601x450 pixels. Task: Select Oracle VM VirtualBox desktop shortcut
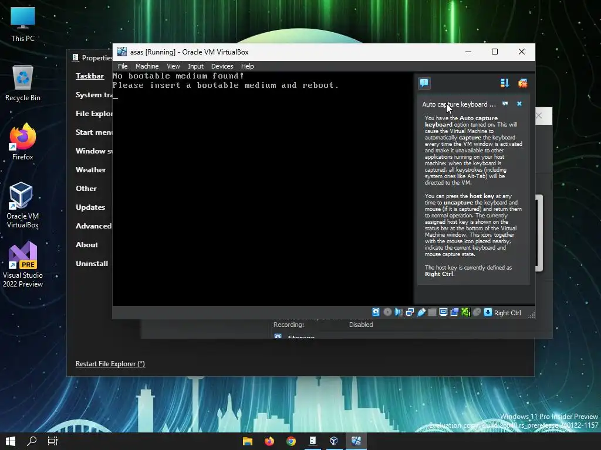click(23, 205)
